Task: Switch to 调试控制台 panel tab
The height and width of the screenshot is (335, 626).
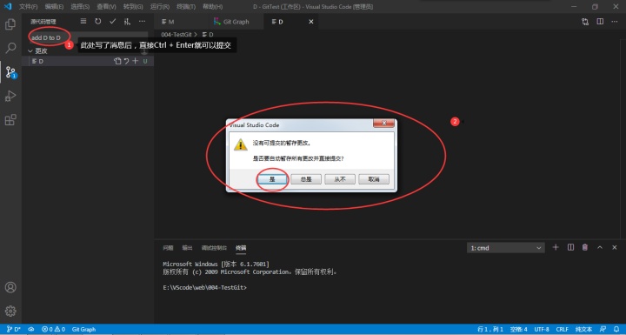Action: coord(214,248)
